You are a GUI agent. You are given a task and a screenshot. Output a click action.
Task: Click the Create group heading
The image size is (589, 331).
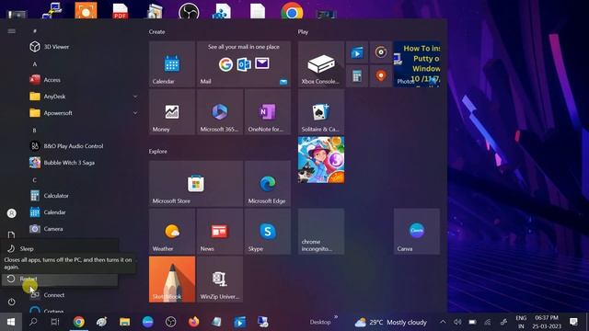coord(157,32)
